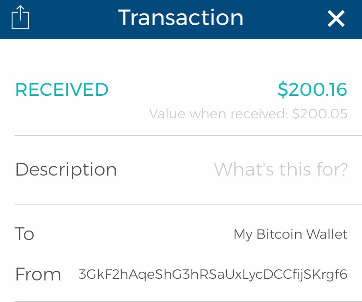This screenshot has height=302, width=362.
Task: Click the divider line below the Description row
Action: tap(188, 205)
